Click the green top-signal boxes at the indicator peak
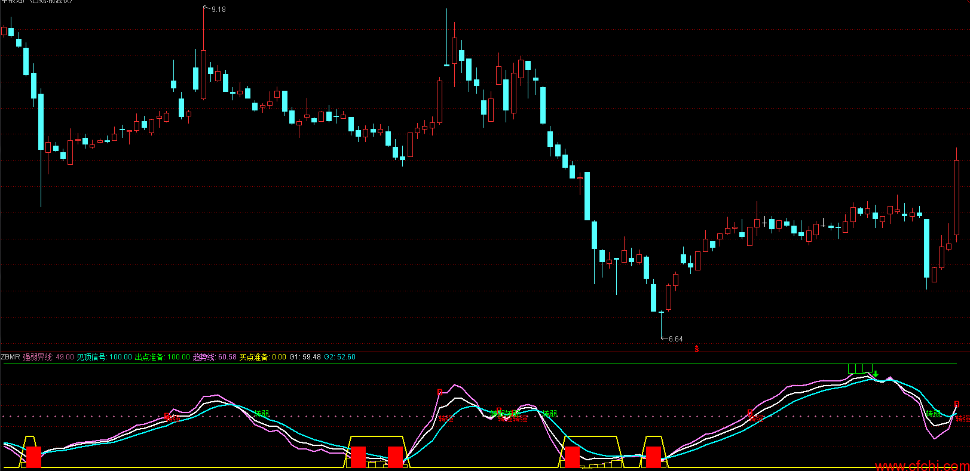The height and width of the screenshot is (471, 970). click(860, 368)
